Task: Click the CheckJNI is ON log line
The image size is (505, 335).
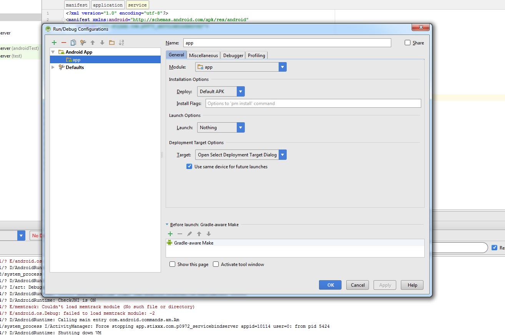Action: pos(48,300)
